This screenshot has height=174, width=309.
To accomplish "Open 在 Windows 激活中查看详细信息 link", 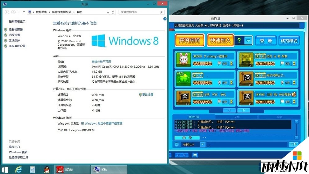I will point(102,123).
